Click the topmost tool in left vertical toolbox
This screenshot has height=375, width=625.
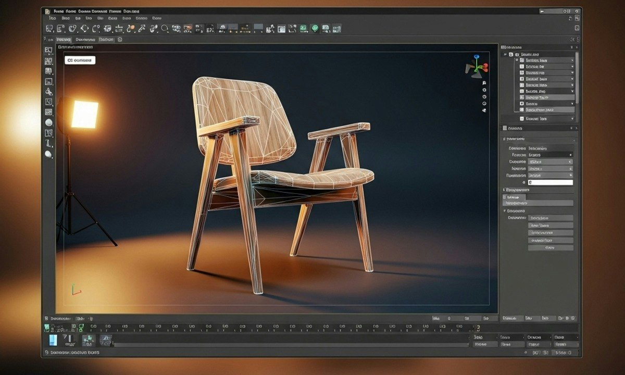click(48, 51)
